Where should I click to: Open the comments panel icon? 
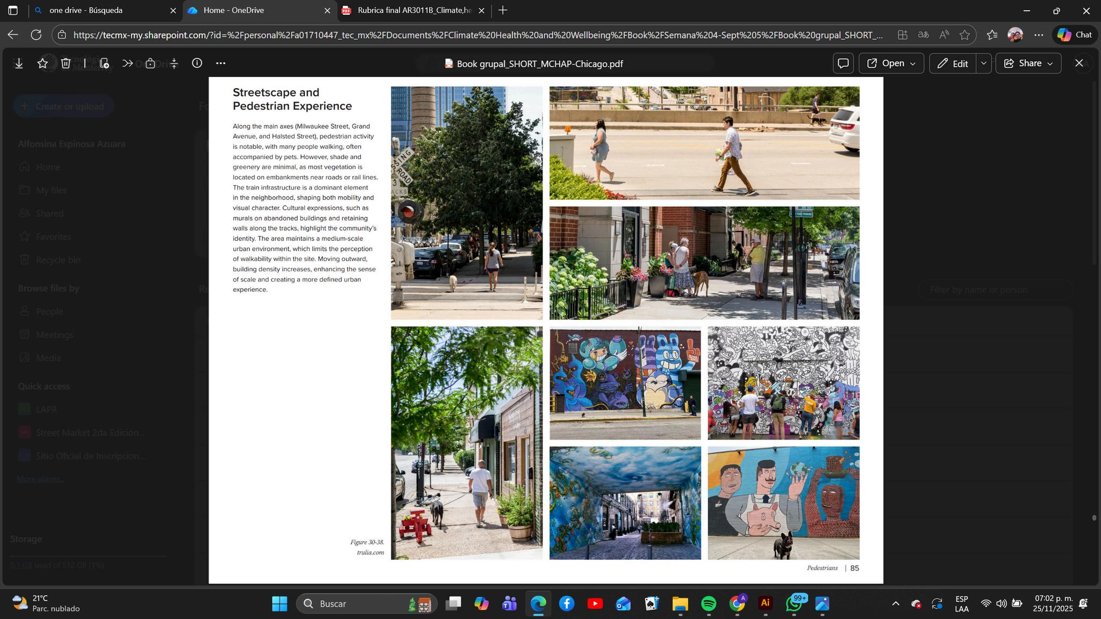tap(843, 63)
